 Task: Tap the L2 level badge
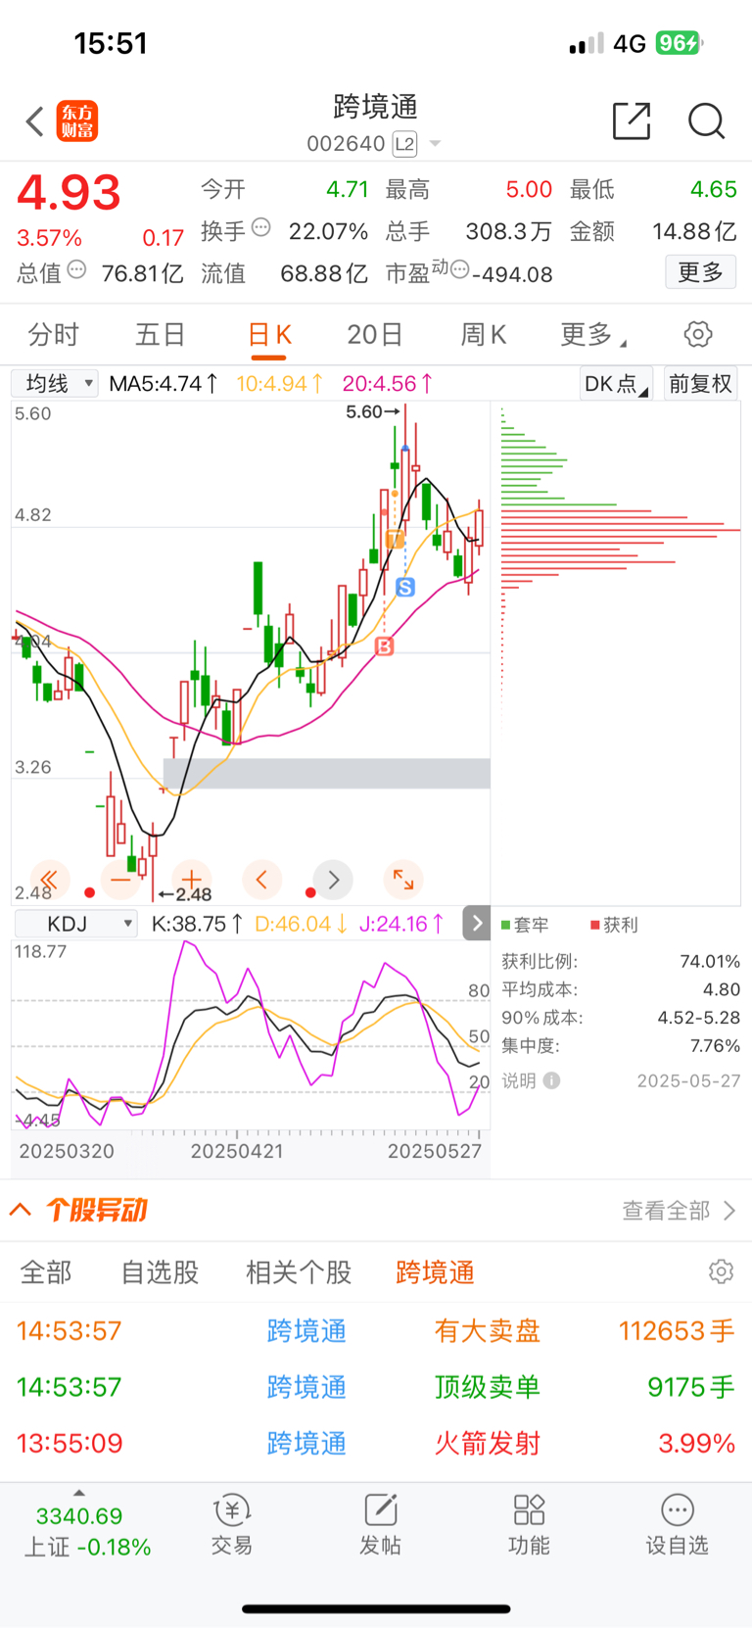(x=404, y=144)
